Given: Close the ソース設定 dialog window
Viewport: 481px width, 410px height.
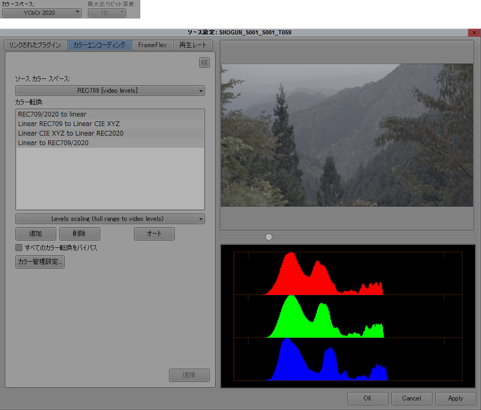Looking at the screenshot, I should tap(474, 32).
